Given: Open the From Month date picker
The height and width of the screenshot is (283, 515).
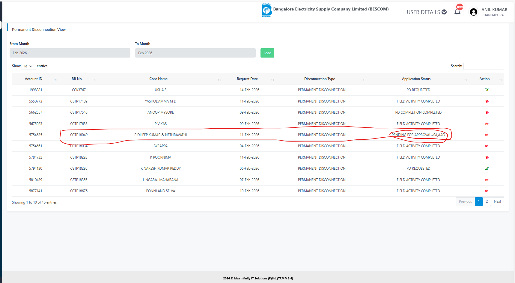Looking at the screenshot, I should tap(70, 53).
